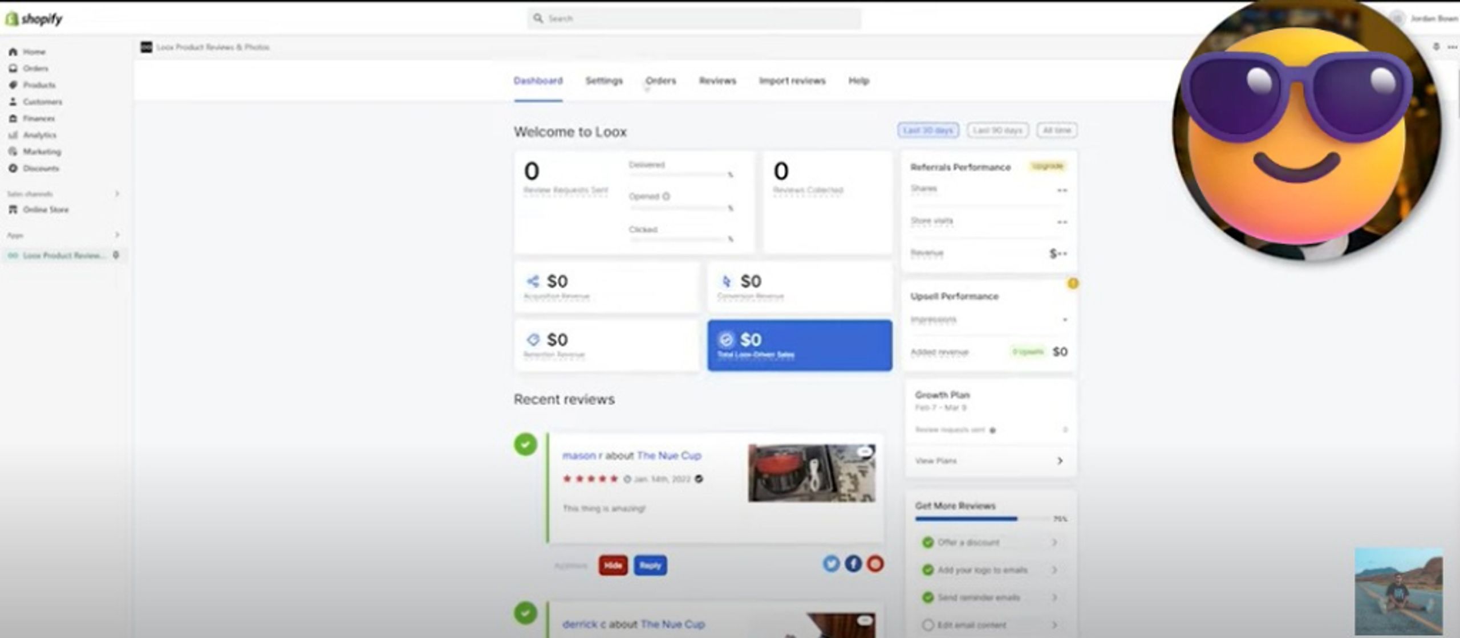Screen dimensions: 1460x638
Task: Select the Last 30 days filter
Action: click(928, 130)
